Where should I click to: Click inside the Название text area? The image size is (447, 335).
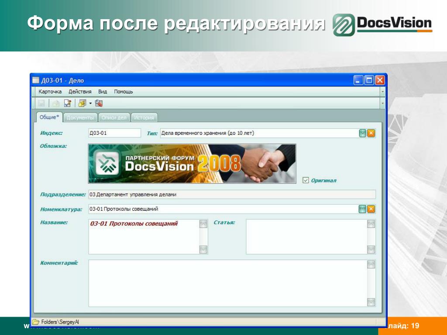coord(144,237)
